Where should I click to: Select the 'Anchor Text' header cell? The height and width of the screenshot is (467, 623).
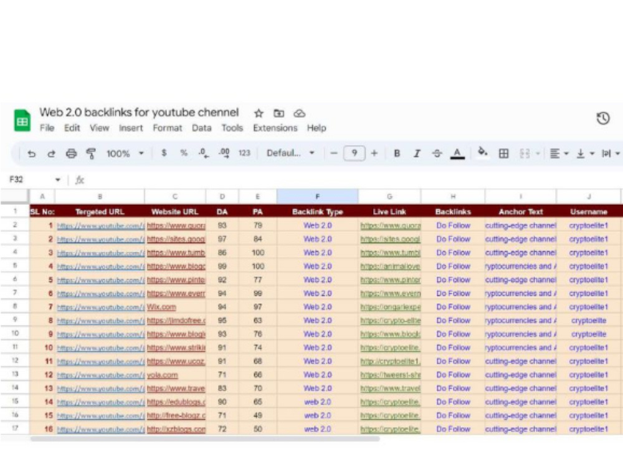point(520,212)
